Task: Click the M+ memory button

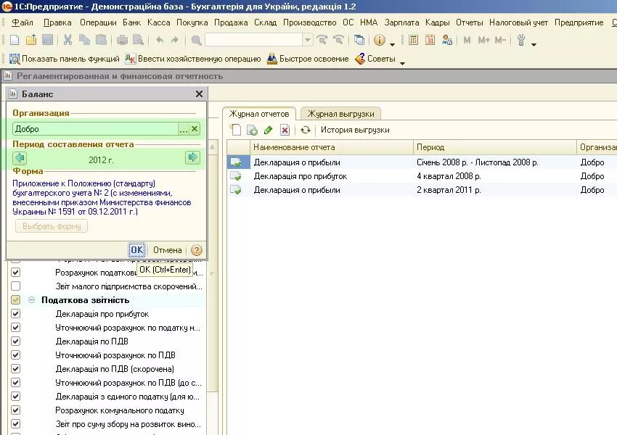Action: [x=483, y=40]
